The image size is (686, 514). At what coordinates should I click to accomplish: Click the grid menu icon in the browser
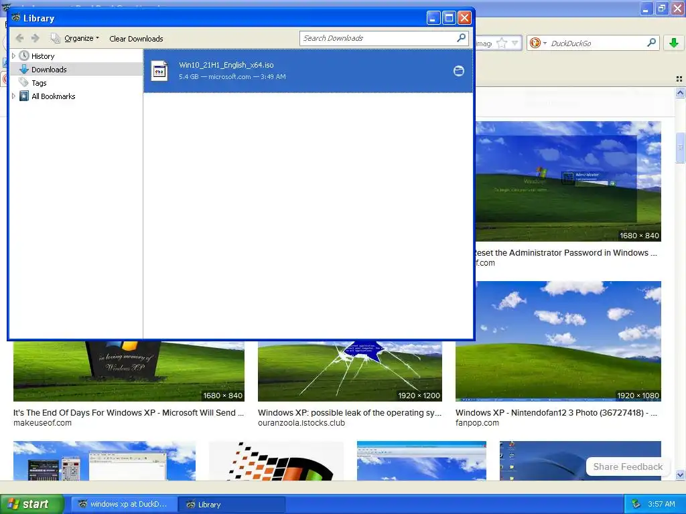coord(679,79)
